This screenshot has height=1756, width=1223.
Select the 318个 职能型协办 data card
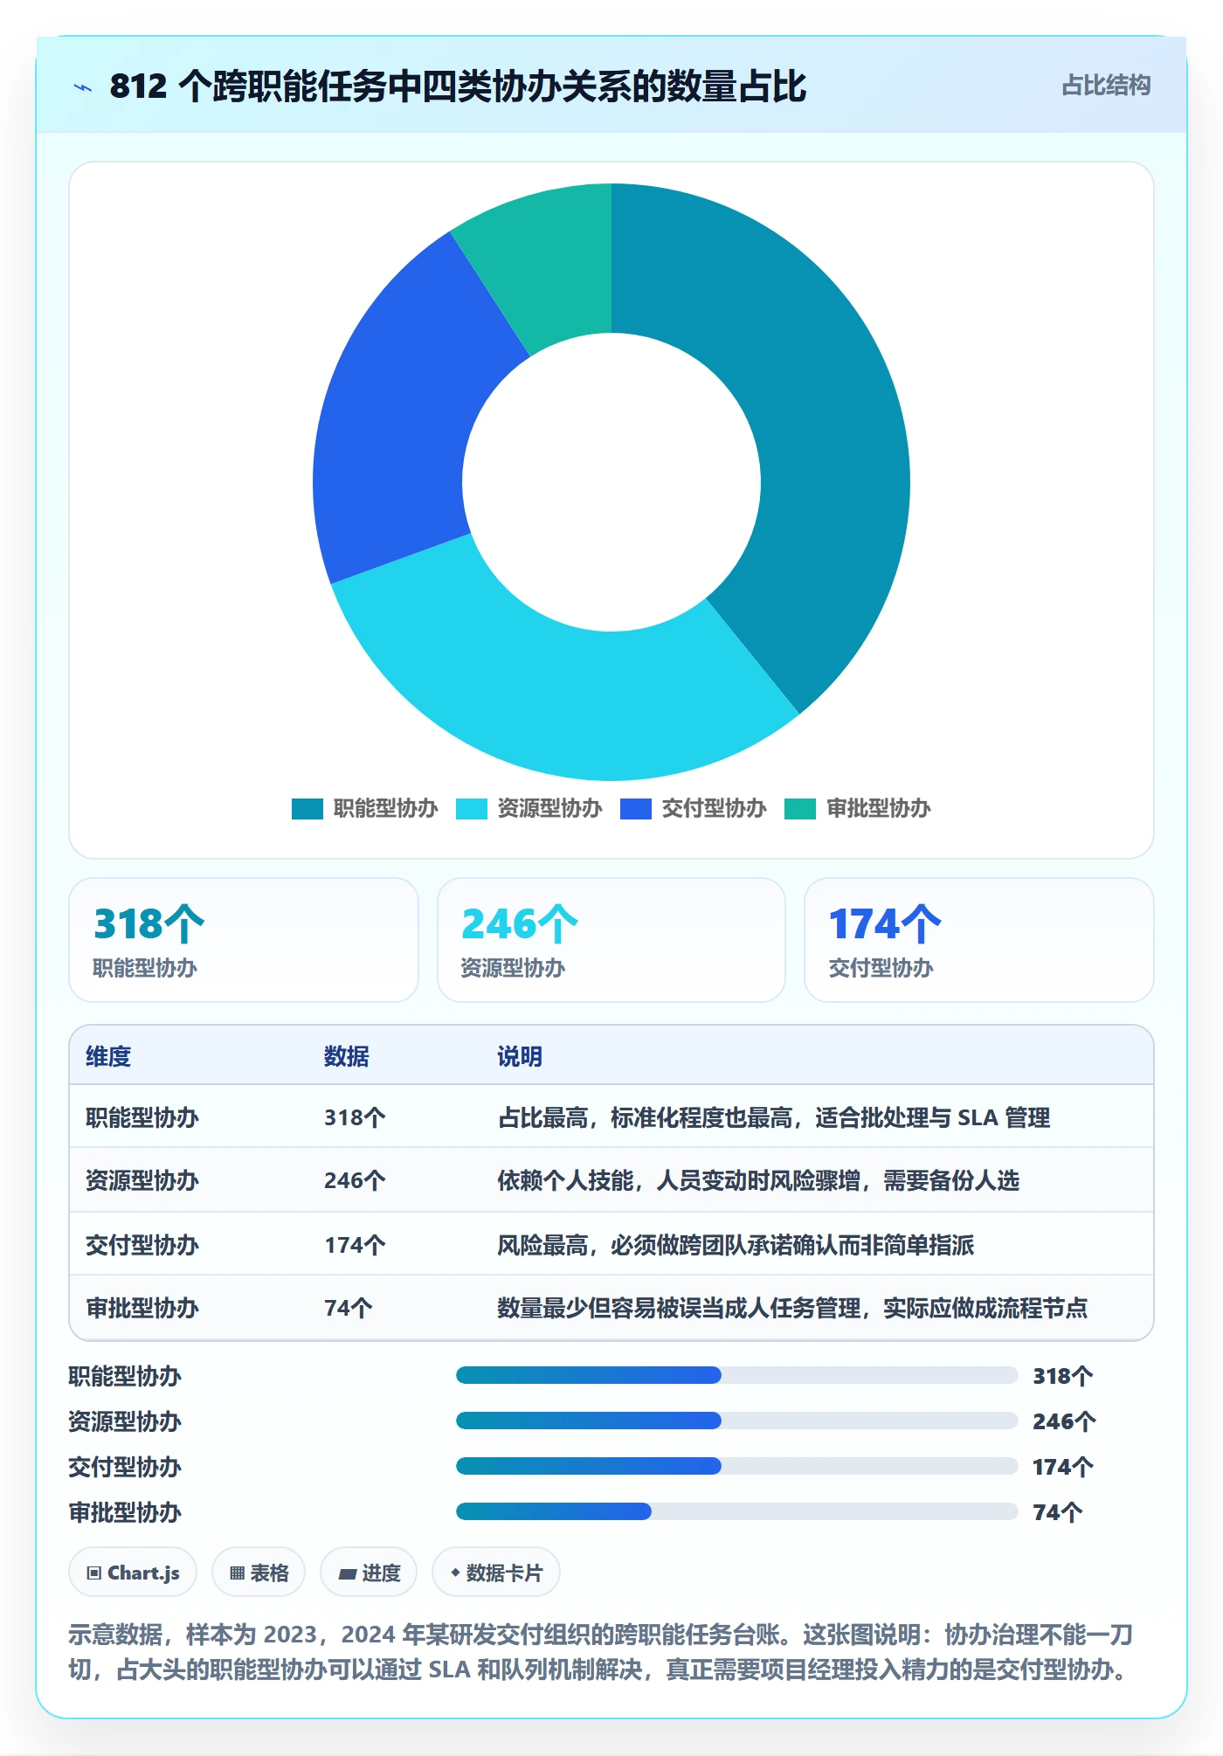[244, 940]
